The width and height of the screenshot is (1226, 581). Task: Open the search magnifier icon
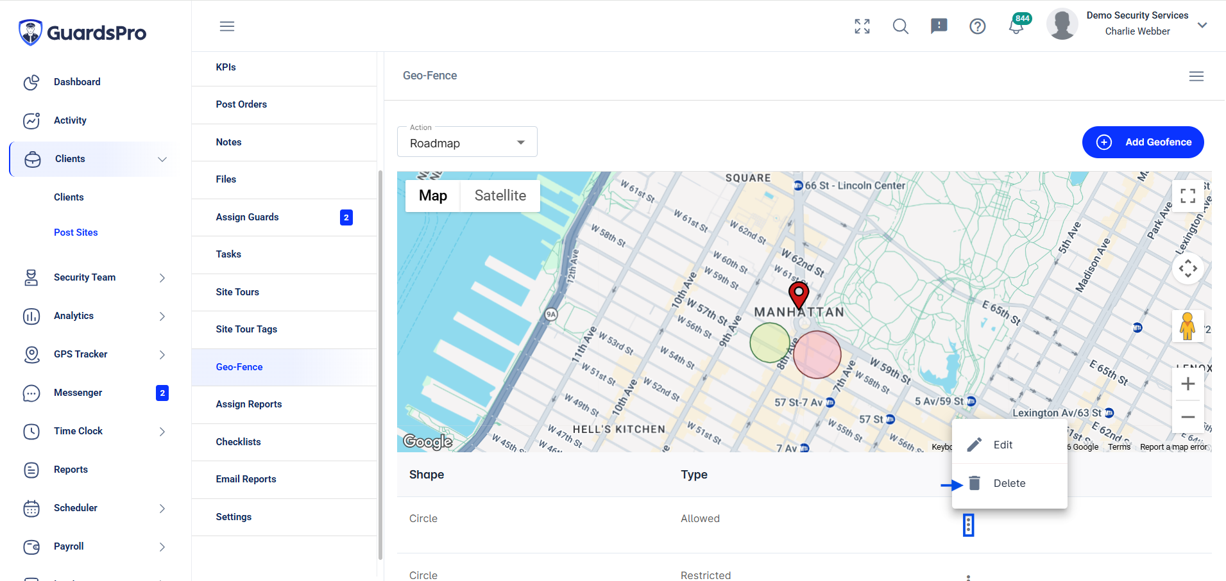[x=901, y=26]
